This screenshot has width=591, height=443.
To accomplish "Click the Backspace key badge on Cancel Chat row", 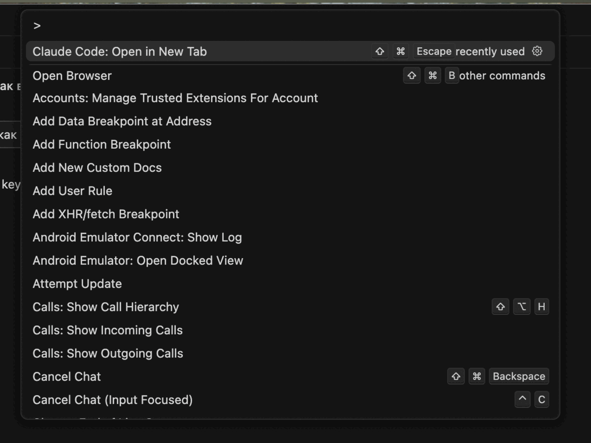I will (x=519, y=376).
